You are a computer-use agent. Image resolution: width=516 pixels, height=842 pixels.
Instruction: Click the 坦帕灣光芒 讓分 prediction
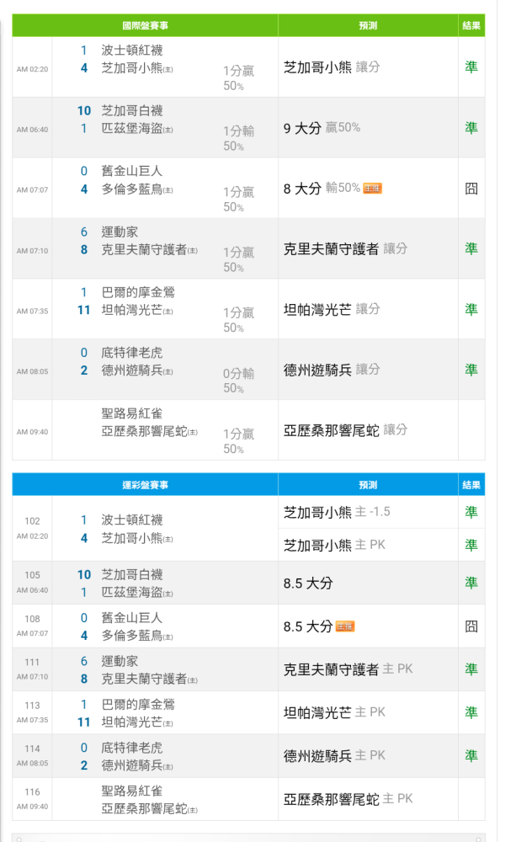pos(332,309)
